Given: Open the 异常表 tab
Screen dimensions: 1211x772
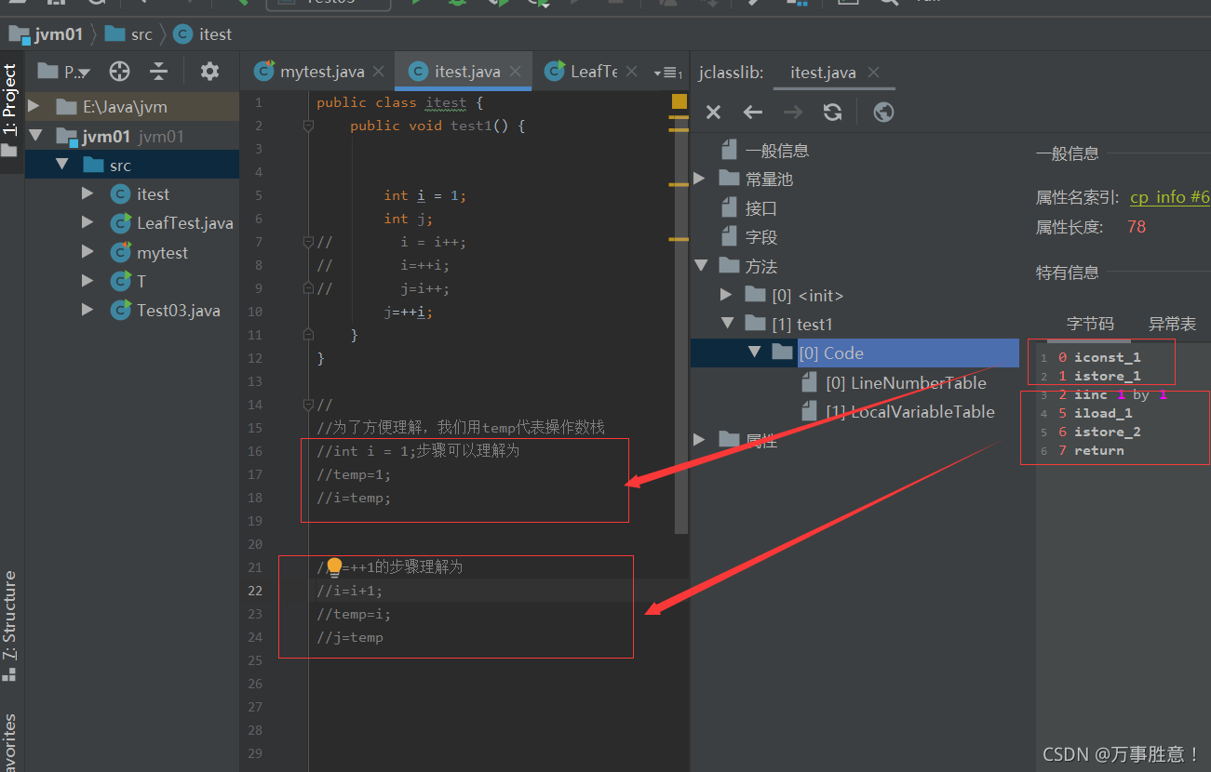Looking at the screenshot, I should coord(1172,324).
